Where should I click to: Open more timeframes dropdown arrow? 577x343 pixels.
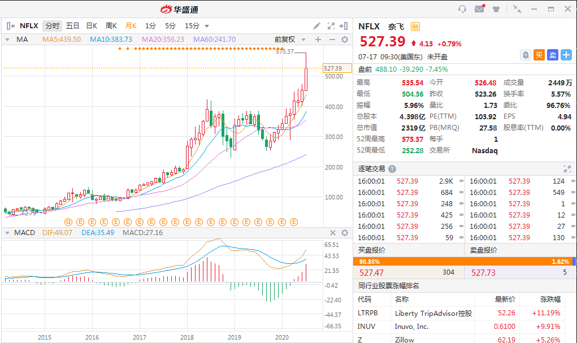pyautogui.click(x=207, y=26)
